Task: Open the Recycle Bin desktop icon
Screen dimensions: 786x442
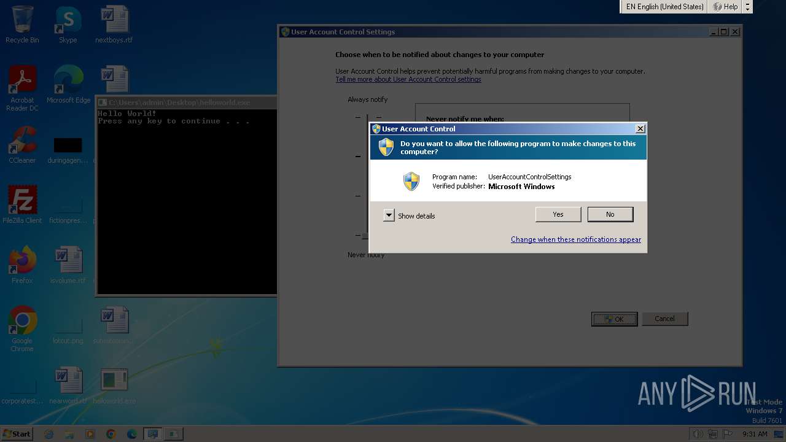Action: point(22,25)
